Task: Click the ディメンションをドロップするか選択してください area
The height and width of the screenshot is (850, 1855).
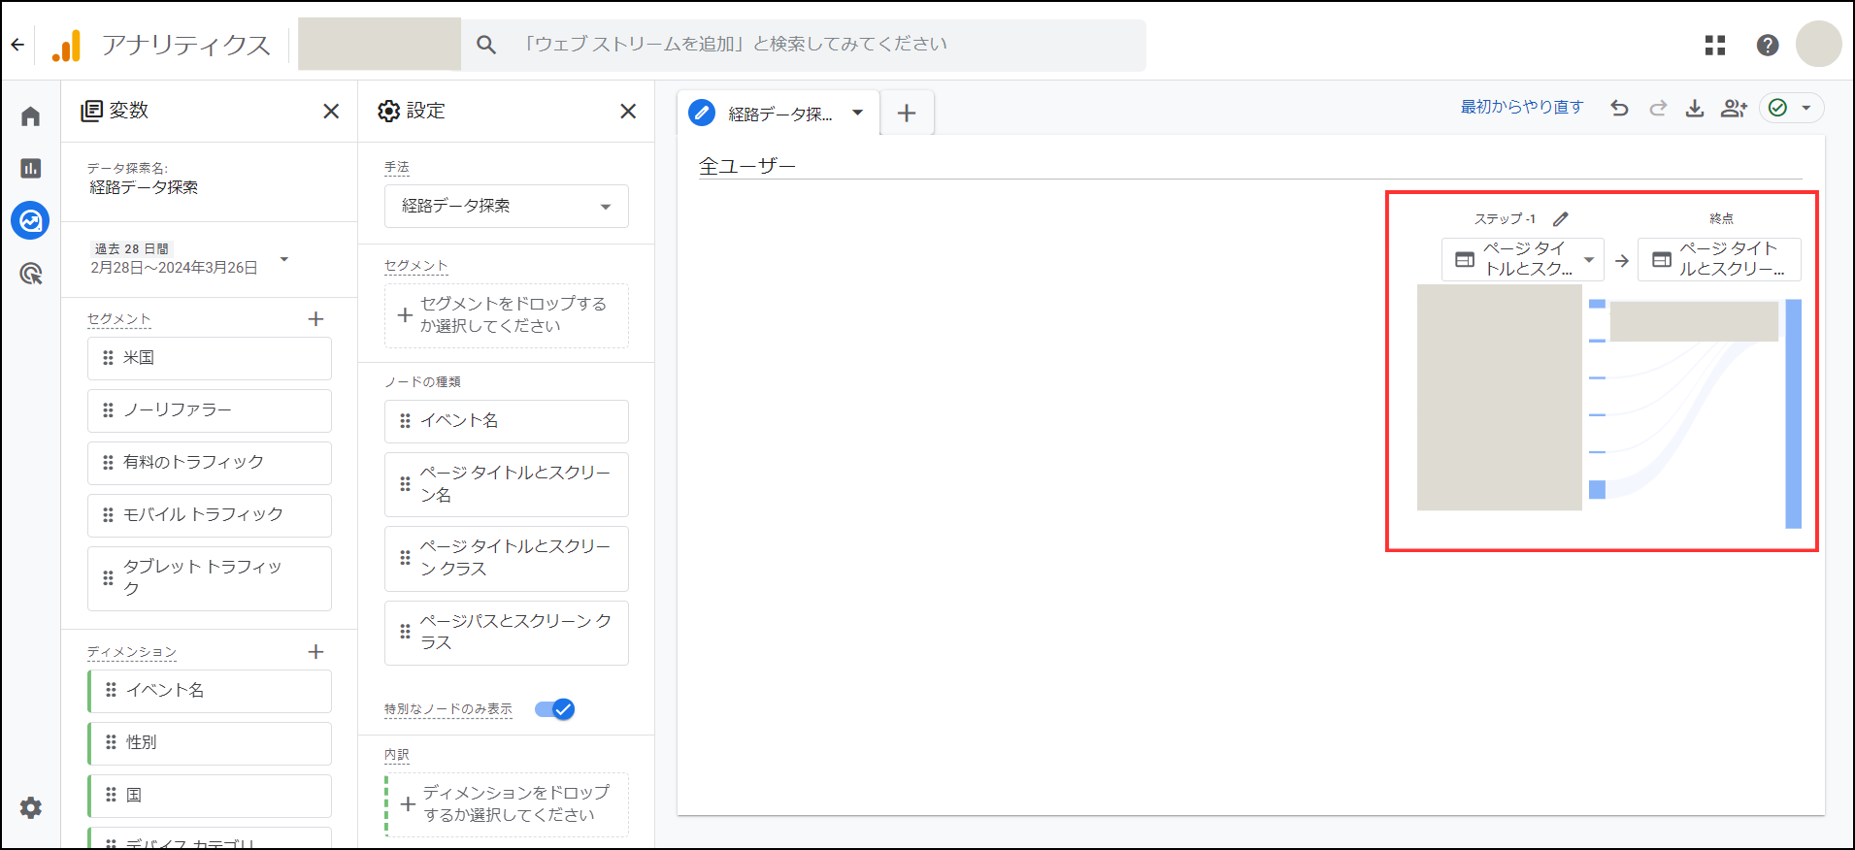Action: [x=507, y=804]
